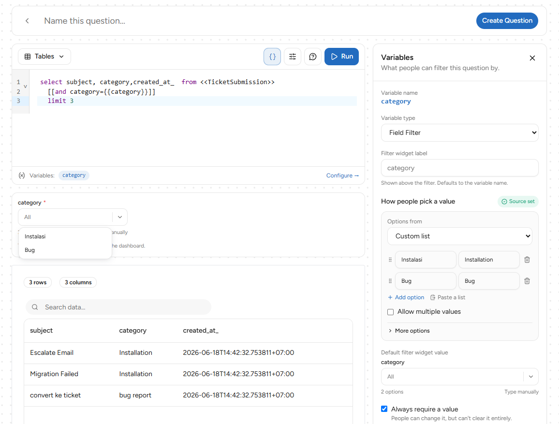Screen dimensions: 559x424
Task: Open the Configure link
Action: [x=342, y=175]
